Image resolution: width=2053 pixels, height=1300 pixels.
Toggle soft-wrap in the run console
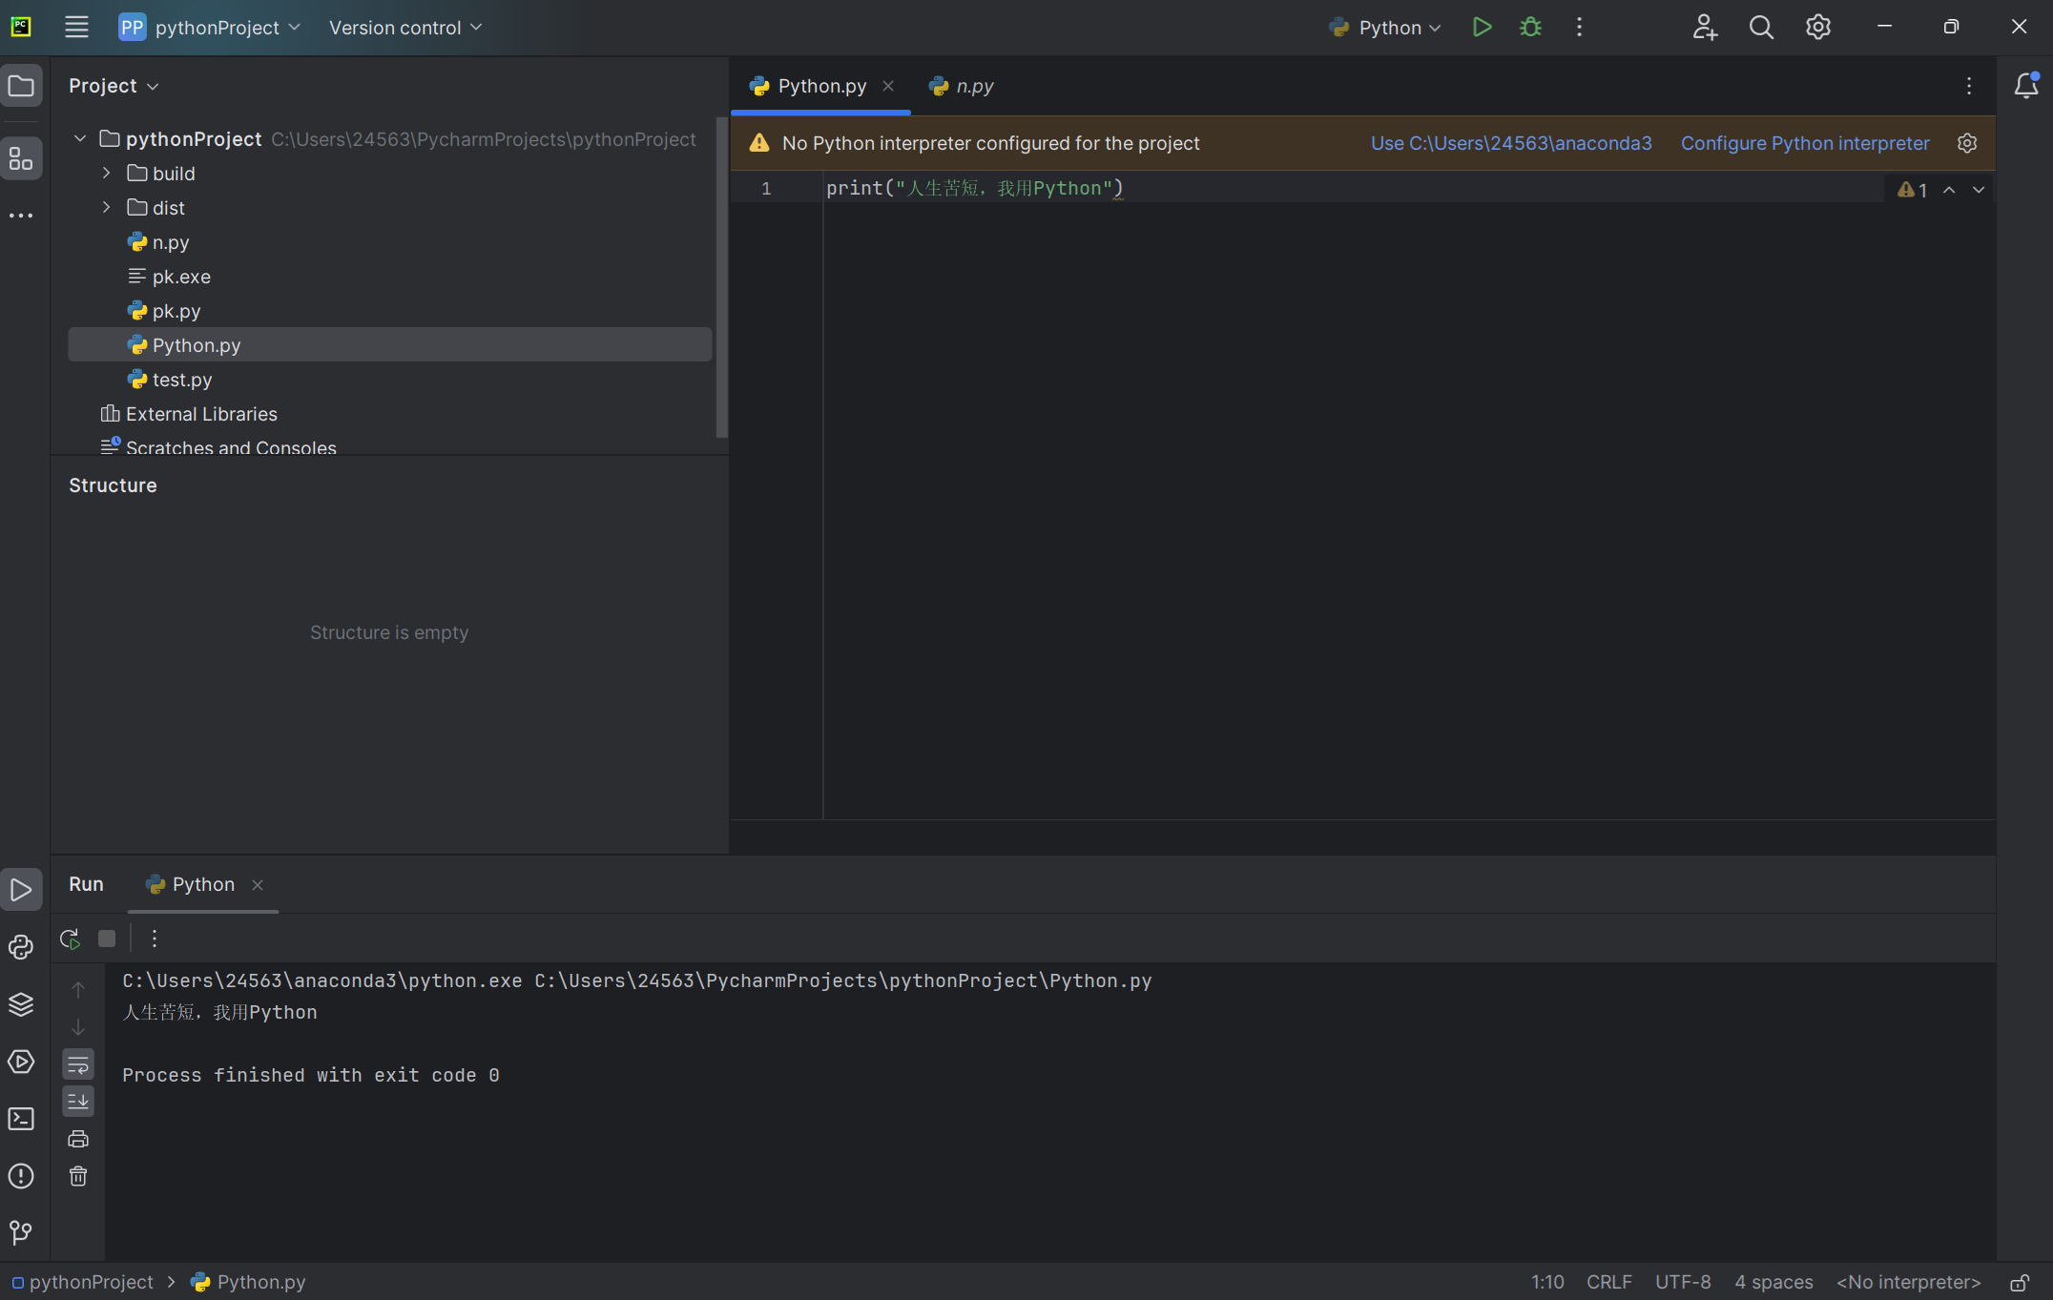[x=78, y=1064]
